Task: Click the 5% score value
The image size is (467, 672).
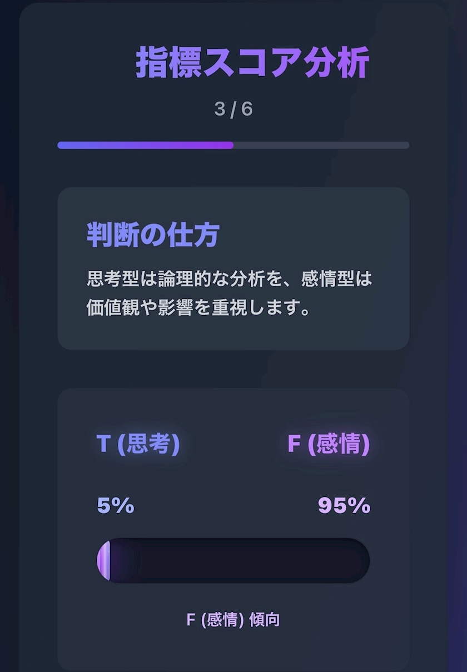Action: click(116, 506)
